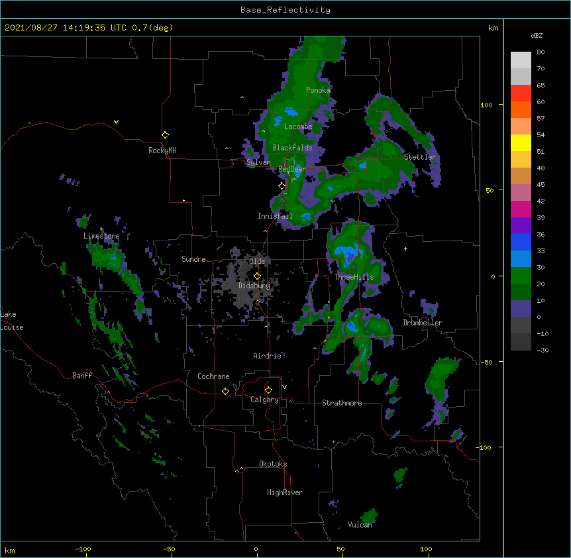The image size is (571, 558).
Task: Select the dark green 20 dBZ legend swatch
Action: click(521, 292)
